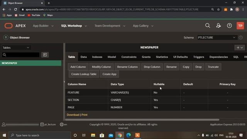Collapse the left panel splitter handle
This screenshot has width=247, height=139.
click(x=64, y=82)
